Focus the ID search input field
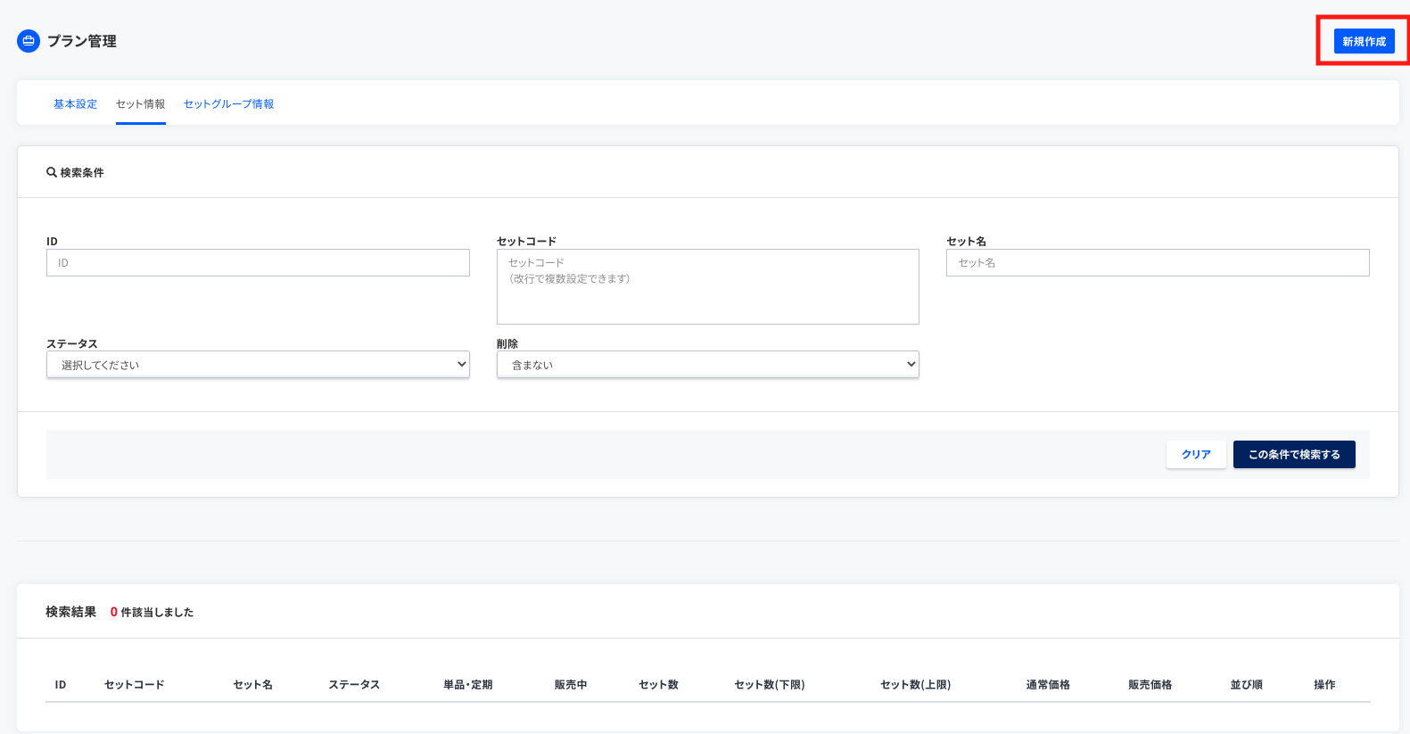This screenshot has width=1410, height=734. coord(258,262)
